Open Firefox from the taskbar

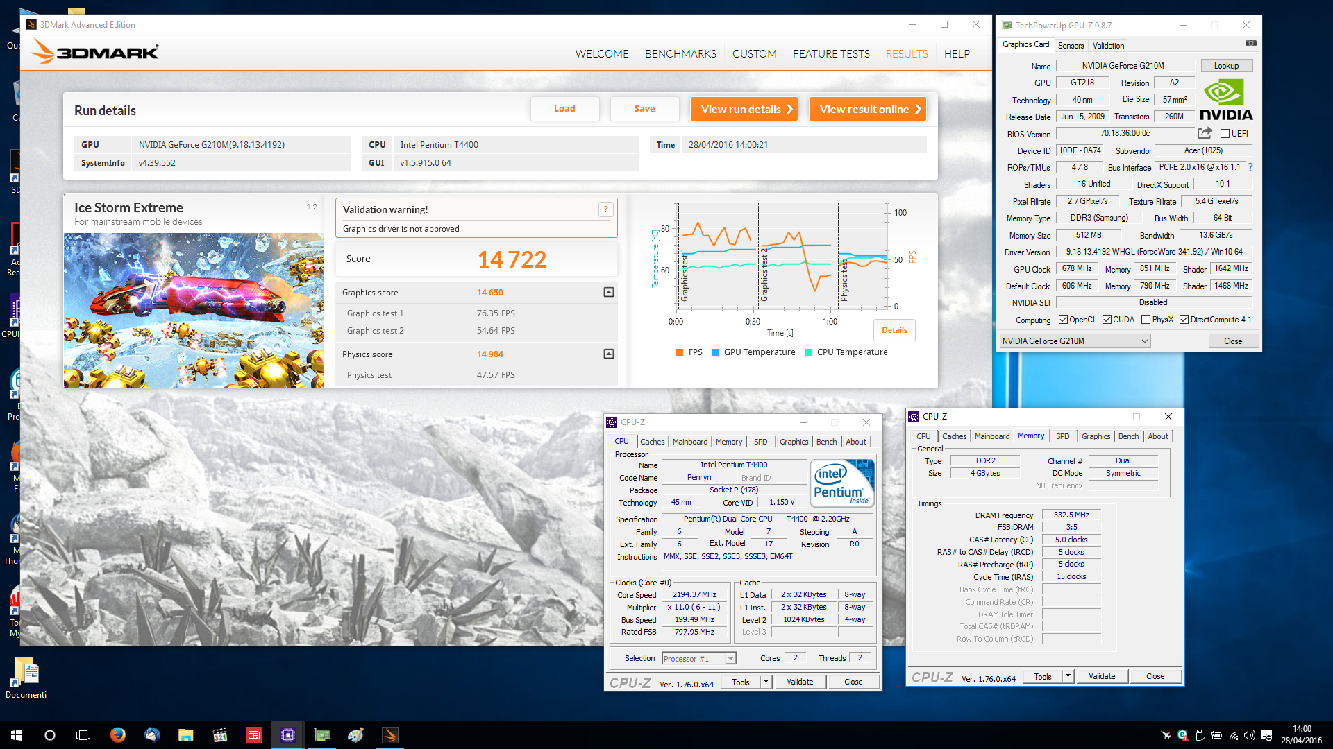tap(118, 735)
